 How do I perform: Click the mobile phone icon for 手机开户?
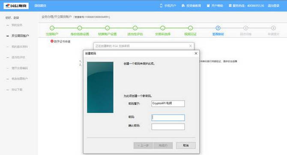[161, 6]
